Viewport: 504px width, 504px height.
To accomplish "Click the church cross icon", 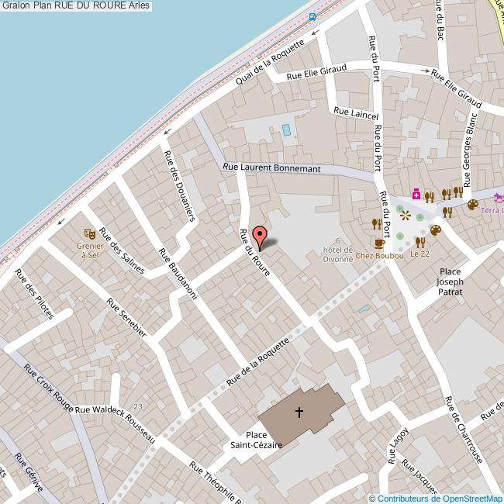I will 299,413.
